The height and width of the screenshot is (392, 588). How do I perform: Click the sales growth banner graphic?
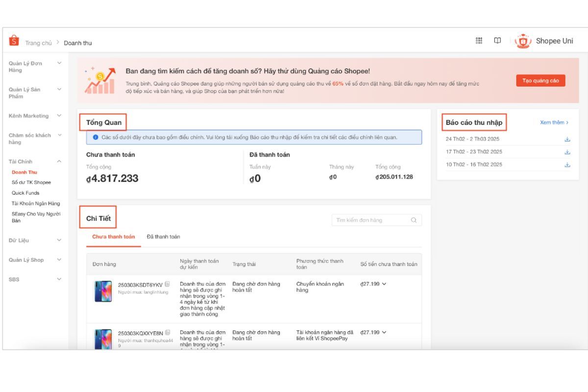(100, 81)
